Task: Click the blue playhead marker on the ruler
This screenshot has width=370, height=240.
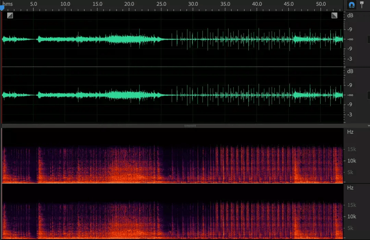Action: point(2,8)
